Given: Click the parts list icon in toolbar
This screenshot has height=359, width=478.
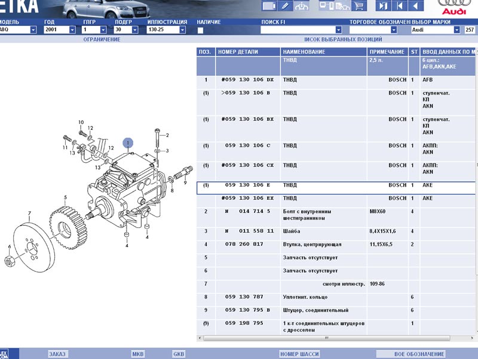Looking at the screenshot, I should 269,7.
